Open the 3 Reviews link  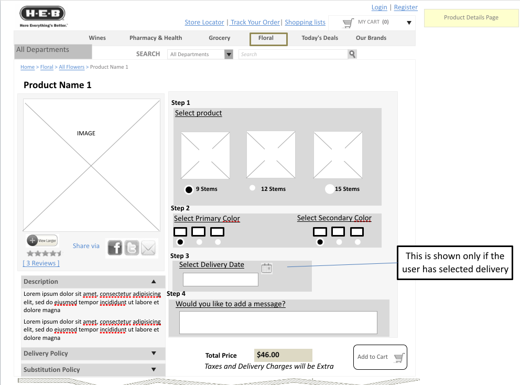(x=41, y=263)
